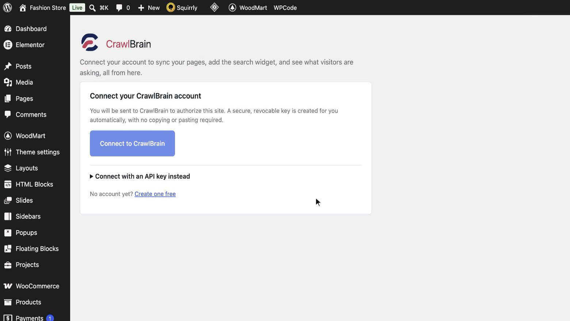
Task: Click the Elementor icon in sidebar
Action: [x=8, y=45]
